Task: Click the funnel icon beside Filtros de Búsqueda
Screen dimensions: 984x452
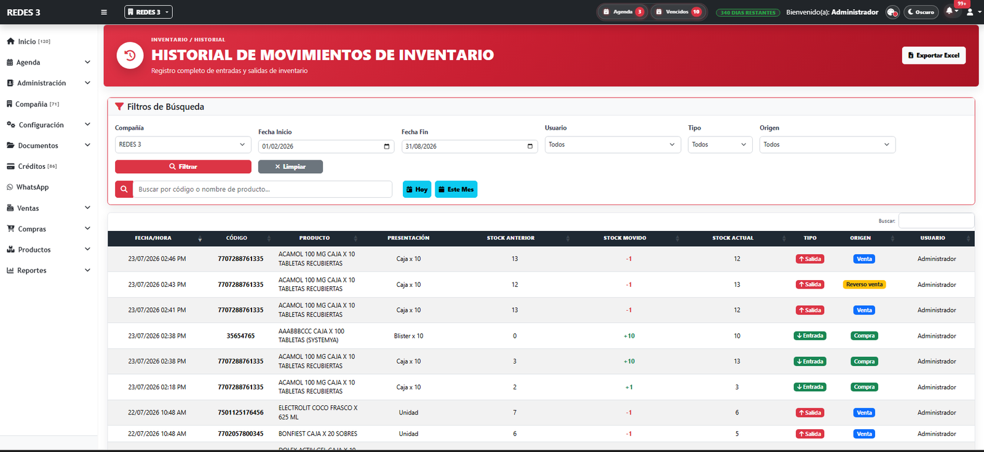Action: [119, 107]
